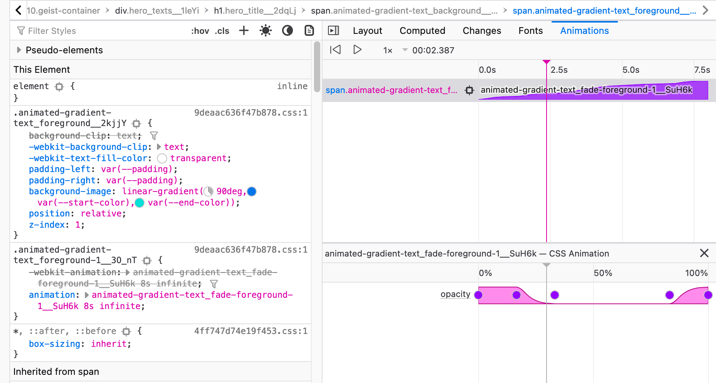Toggle the sidebar split pane icon
Image resolution: width=716 pixels, height=383 pixels.
(x=333, y=31)
